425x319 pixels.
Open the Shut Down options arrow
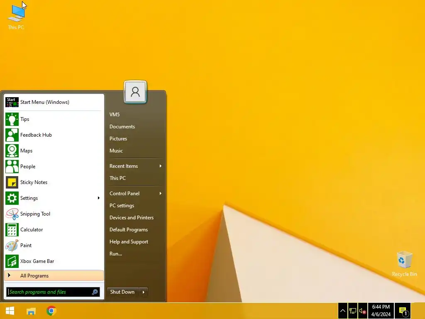pos(143,292)
